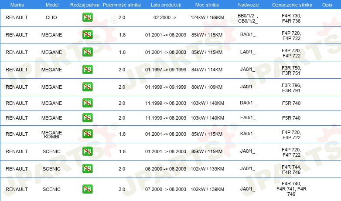Click the 2.0 capacity in the CLIO row
Screen dimensions: 341x201
point(122,17)
